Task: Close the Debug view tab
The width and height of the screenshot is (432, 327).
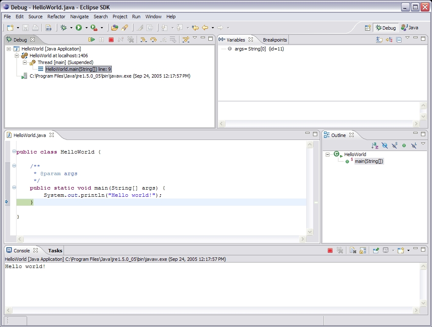Action: coord(33,39)
